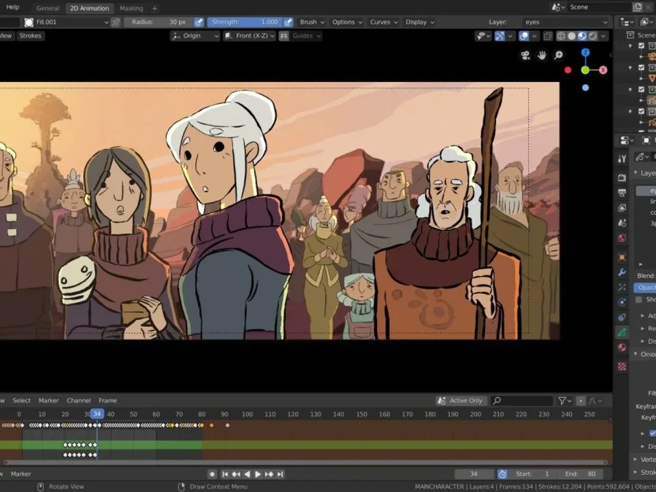Viewport: 656px width, 492px height.
Task: Open the Layer eyes dropdown
Action: [x=567, y=22]
